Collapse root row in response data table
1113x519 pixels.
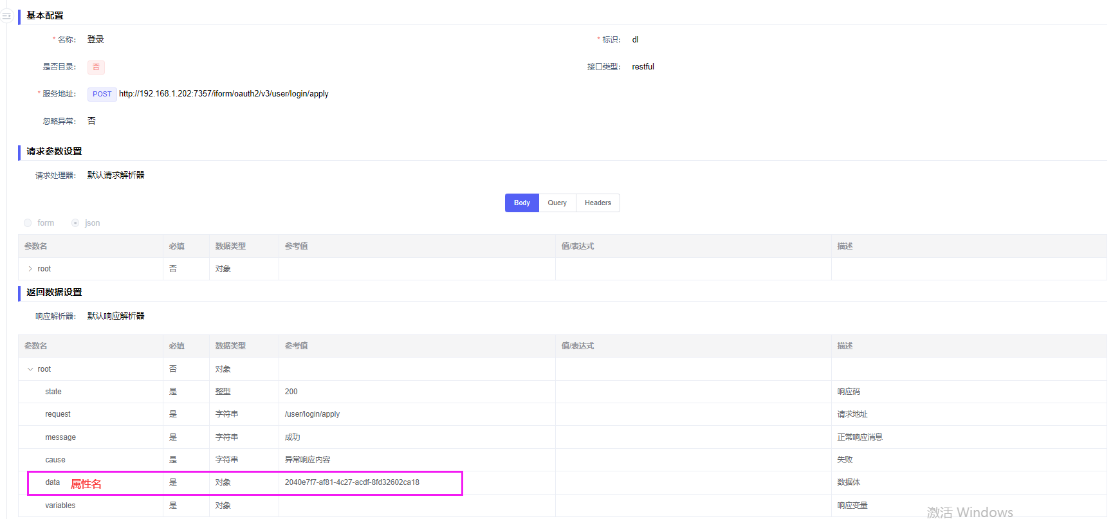click(x=30, y=369)
